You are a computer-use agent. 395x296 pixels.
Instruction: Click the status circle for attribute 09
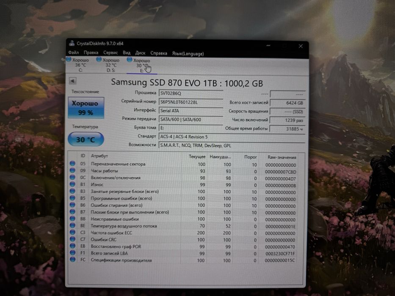pos(72,170)
